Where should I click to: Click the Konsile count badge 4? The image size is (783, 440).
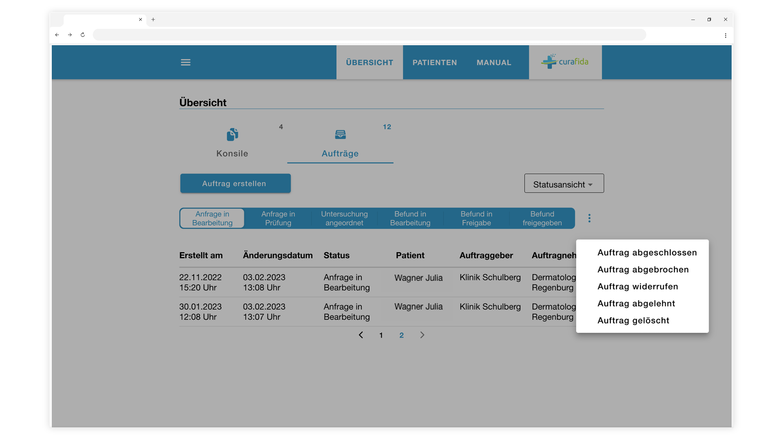(x=281, y=127)
